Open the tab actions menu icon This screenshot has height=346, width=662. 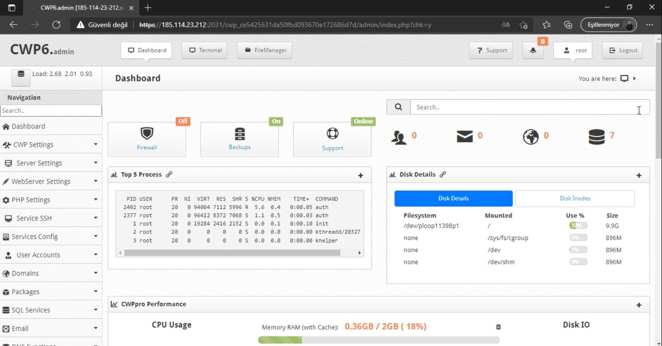click(12, 8)
